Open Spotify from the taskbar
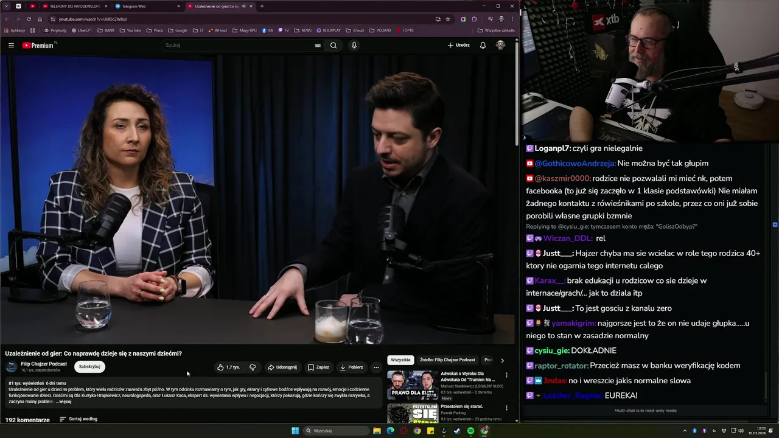 (x=470, y=431)
